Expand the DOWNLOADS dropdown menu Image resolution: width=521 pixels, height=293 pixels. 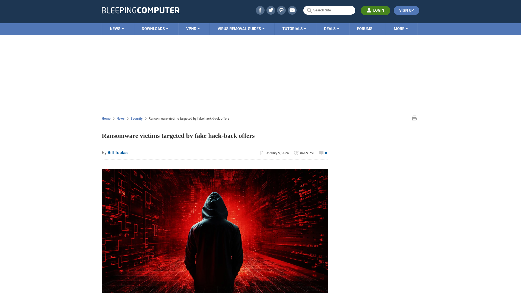tap(155, 28)
